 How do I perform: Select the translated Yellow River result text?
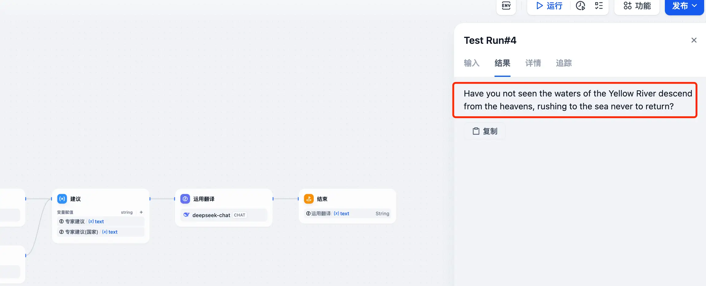click(578, 100)
